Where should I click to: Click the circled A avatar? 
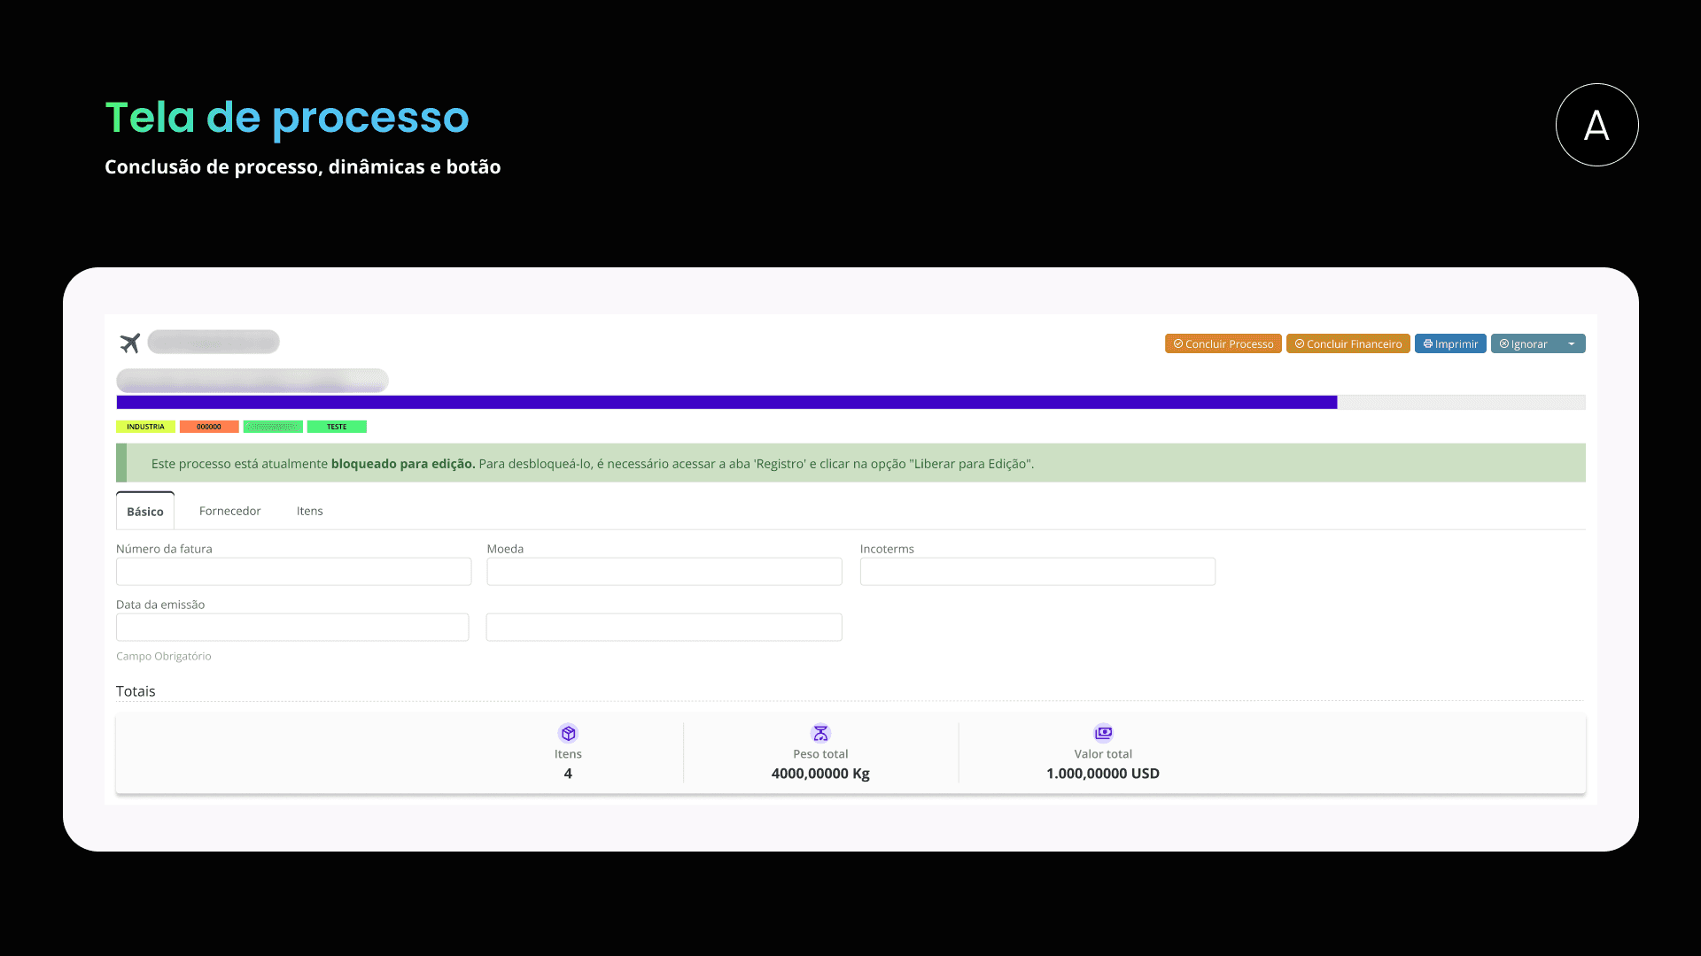[x=1596, y=125]
